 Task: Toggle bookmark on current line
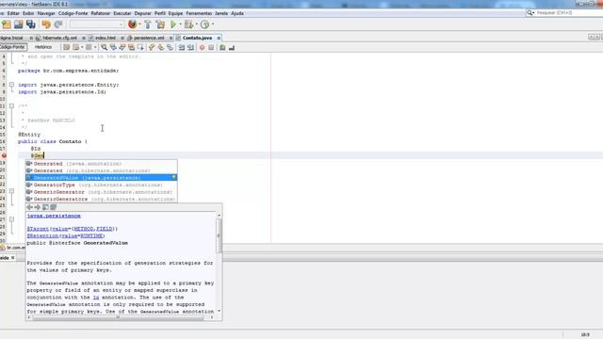point(170,47)
